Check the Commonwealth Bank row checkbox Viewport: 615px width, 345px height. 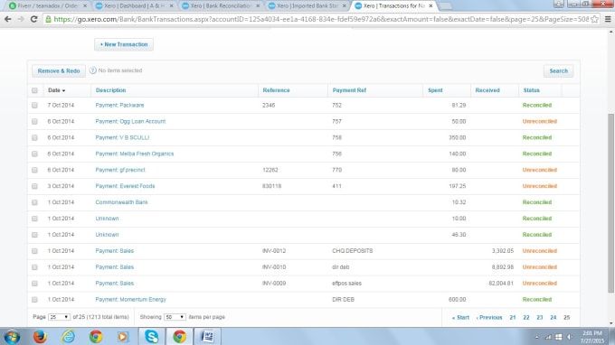point(34,202)
